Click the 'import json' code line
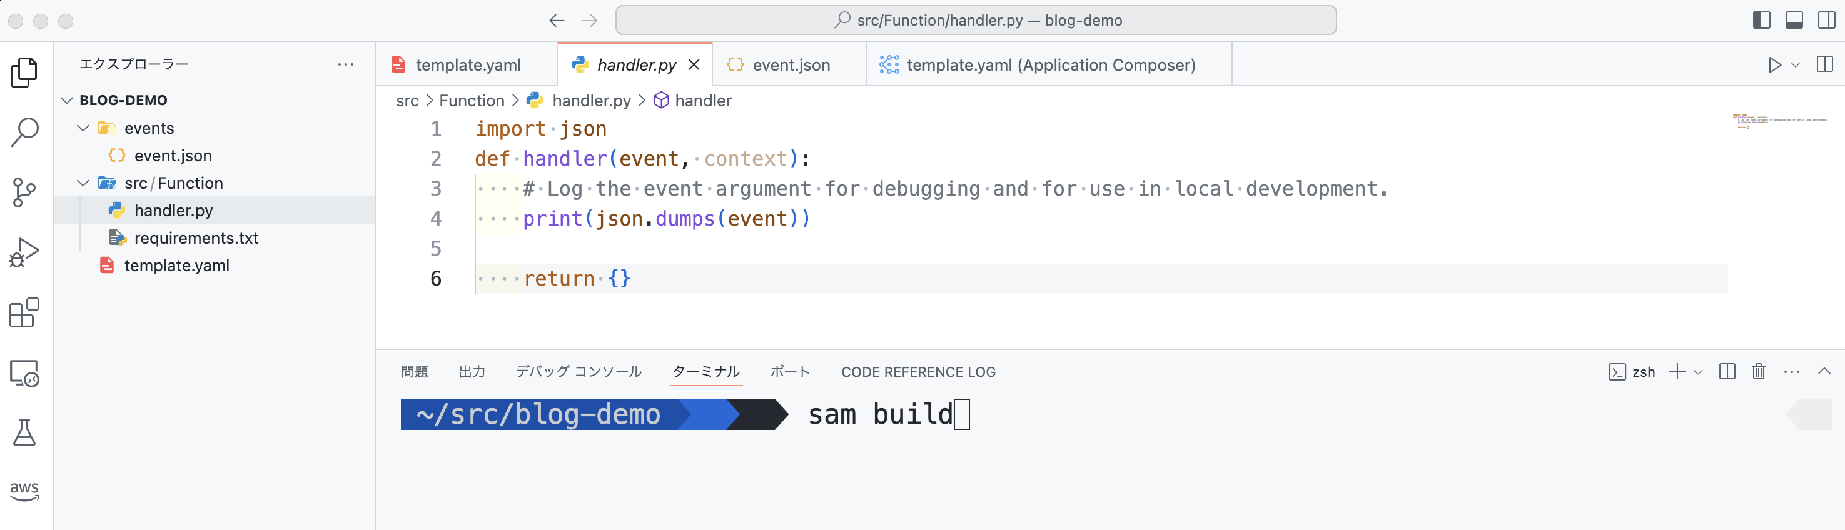 pyautogui.click(x=541, y=129)
